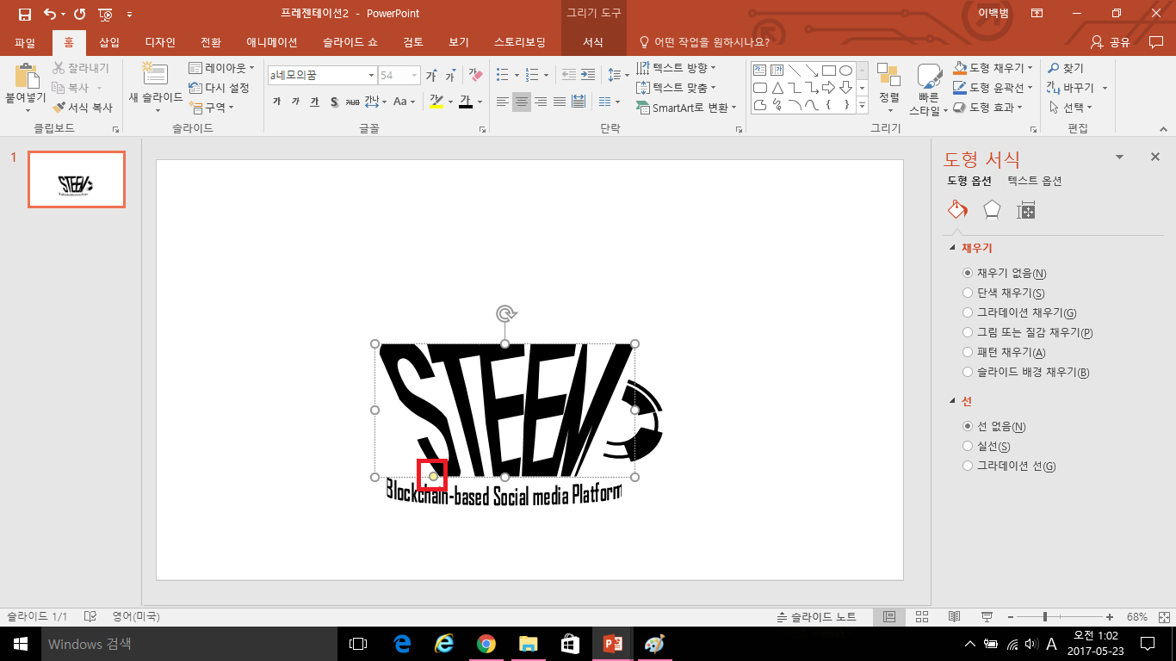Click the center text alignment icon
Image resolution: width=1176 pixels, height=661 pixels.
[x=522, y=102]
